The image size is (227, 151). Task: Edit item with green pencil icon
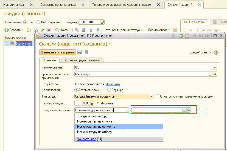(x=43, y=30)
